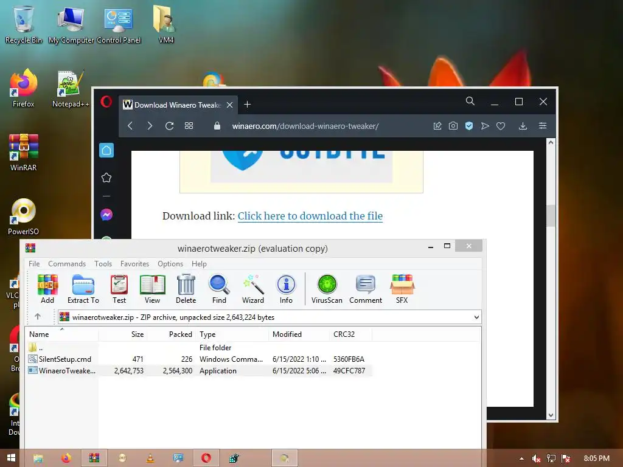Open WinRAR Options menu
Screen dimensions: 623x467
click(170, 264)
